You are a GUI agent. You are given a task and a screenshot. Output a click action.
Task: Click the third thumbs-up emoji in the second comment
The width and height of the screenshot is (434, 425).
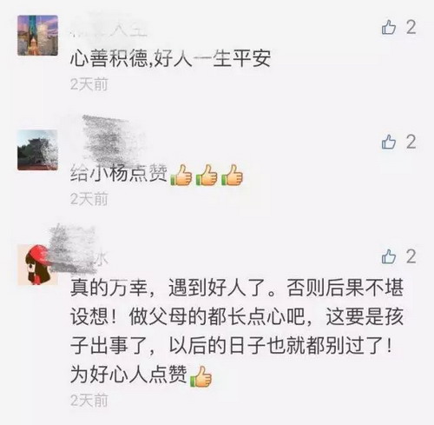click(232, 175)
